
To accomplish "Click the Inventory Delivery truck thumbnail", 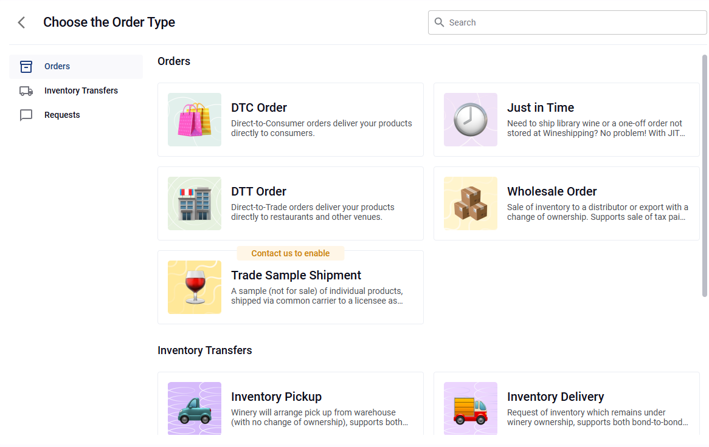I will click(x=471, y=408).
